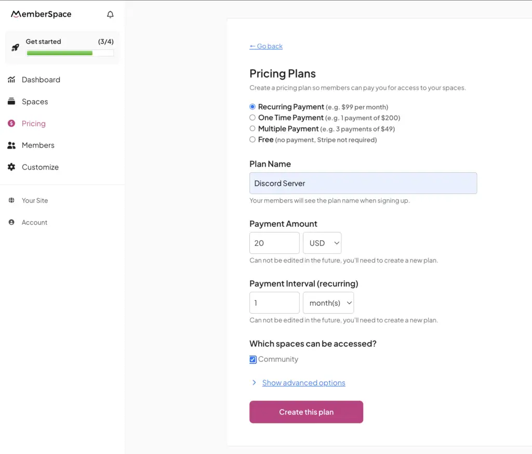Click the Pricing Plans heading
This screenshot has height=454, width=532.
(283, 73)
